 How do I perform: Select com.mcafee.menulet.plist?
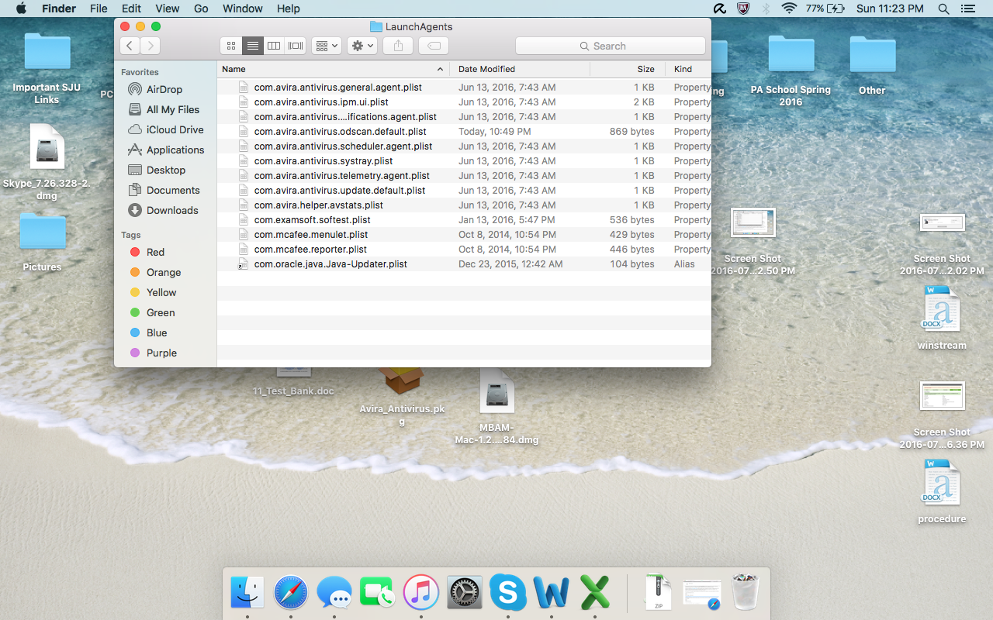tap(464, 235)
